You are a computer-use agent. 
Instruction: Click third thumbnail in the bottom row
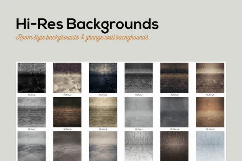103,146
